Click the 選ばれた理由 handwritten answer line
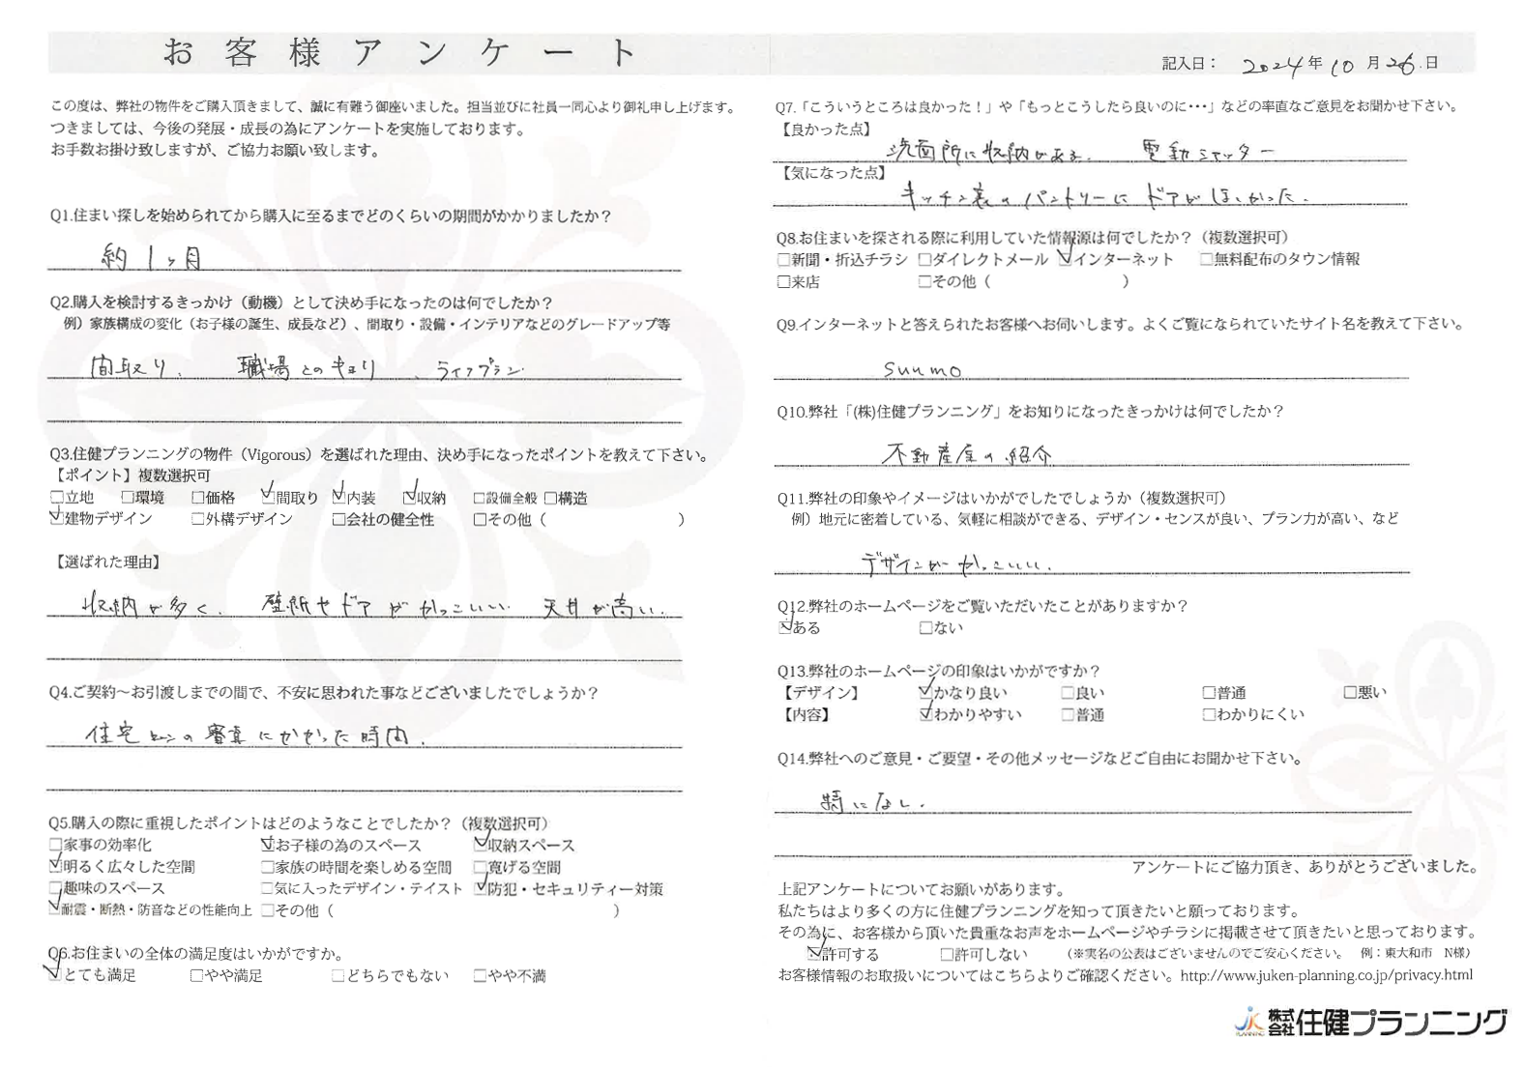 coord(373,607)
